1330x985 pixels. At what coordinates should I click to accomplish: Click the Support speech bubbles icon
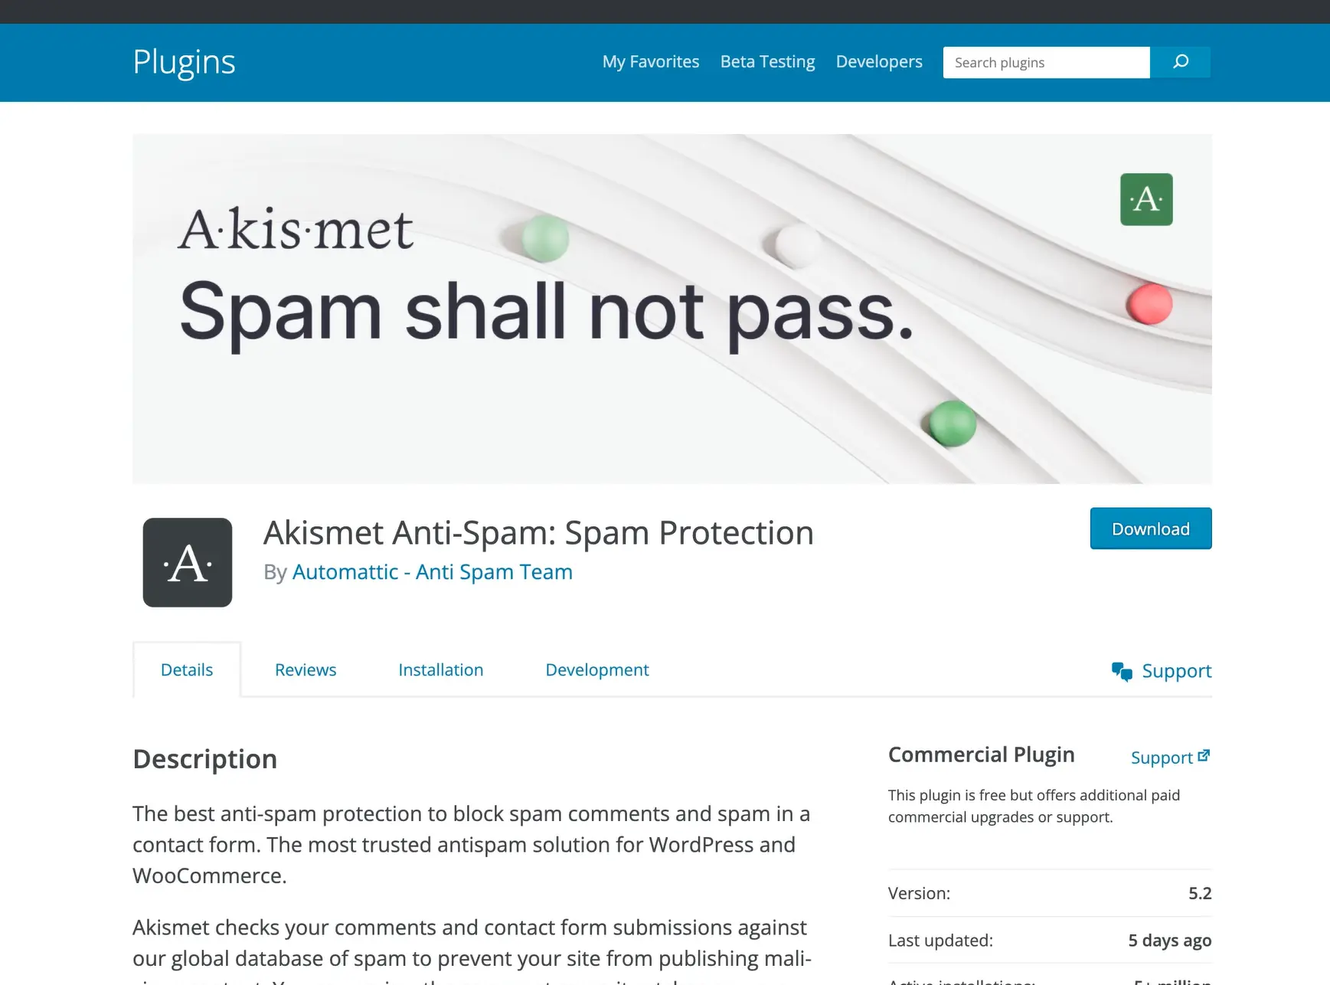(x=1122, y=671)
